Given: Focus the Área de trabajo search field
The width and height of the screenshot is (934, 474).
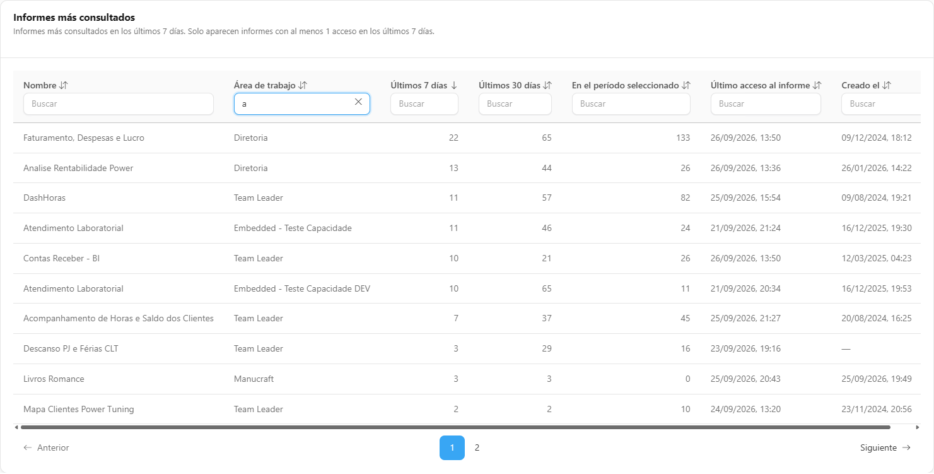Looking at the screenshot, I should 302,104.
